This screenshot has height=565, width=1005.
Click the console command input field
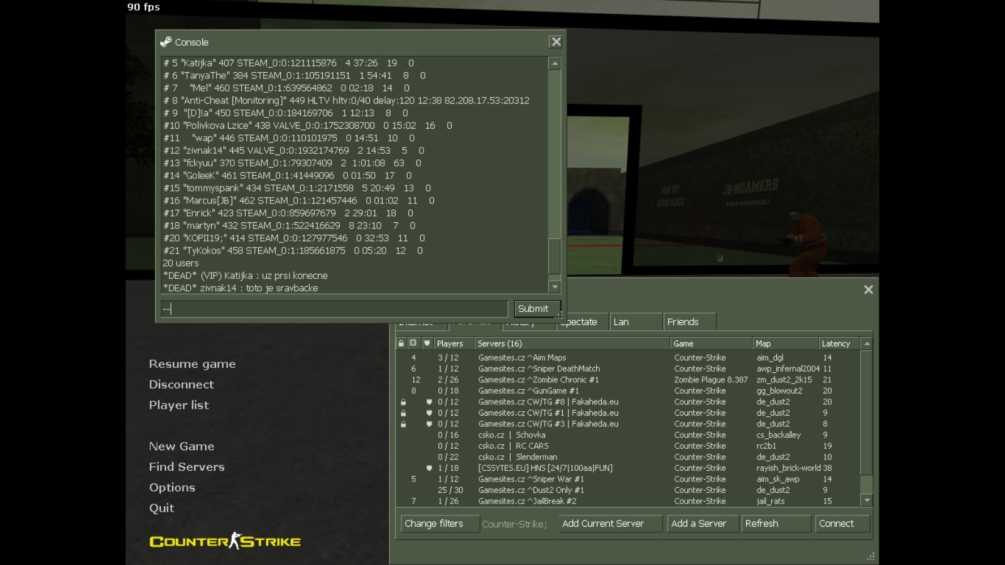[334, 309]
